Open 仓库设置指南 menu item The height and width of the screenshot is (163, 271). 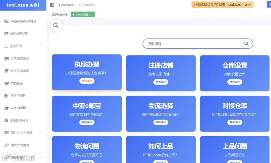[23, 59]
